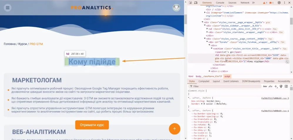Click the flex badge on section title wrapper
Image resolution: width=293 pixels, height=140 pixels.
pos(284,49)
